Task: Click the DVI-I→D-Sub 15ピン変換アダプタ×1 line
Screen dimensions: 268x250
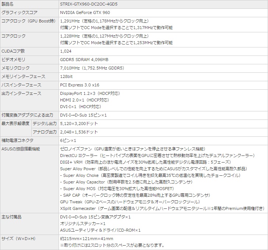Action: point(95,217)
